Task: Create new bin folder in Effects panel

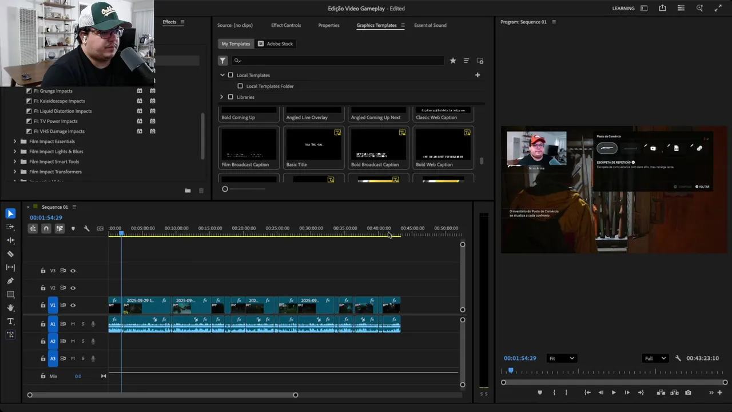Action: (188, 191)
